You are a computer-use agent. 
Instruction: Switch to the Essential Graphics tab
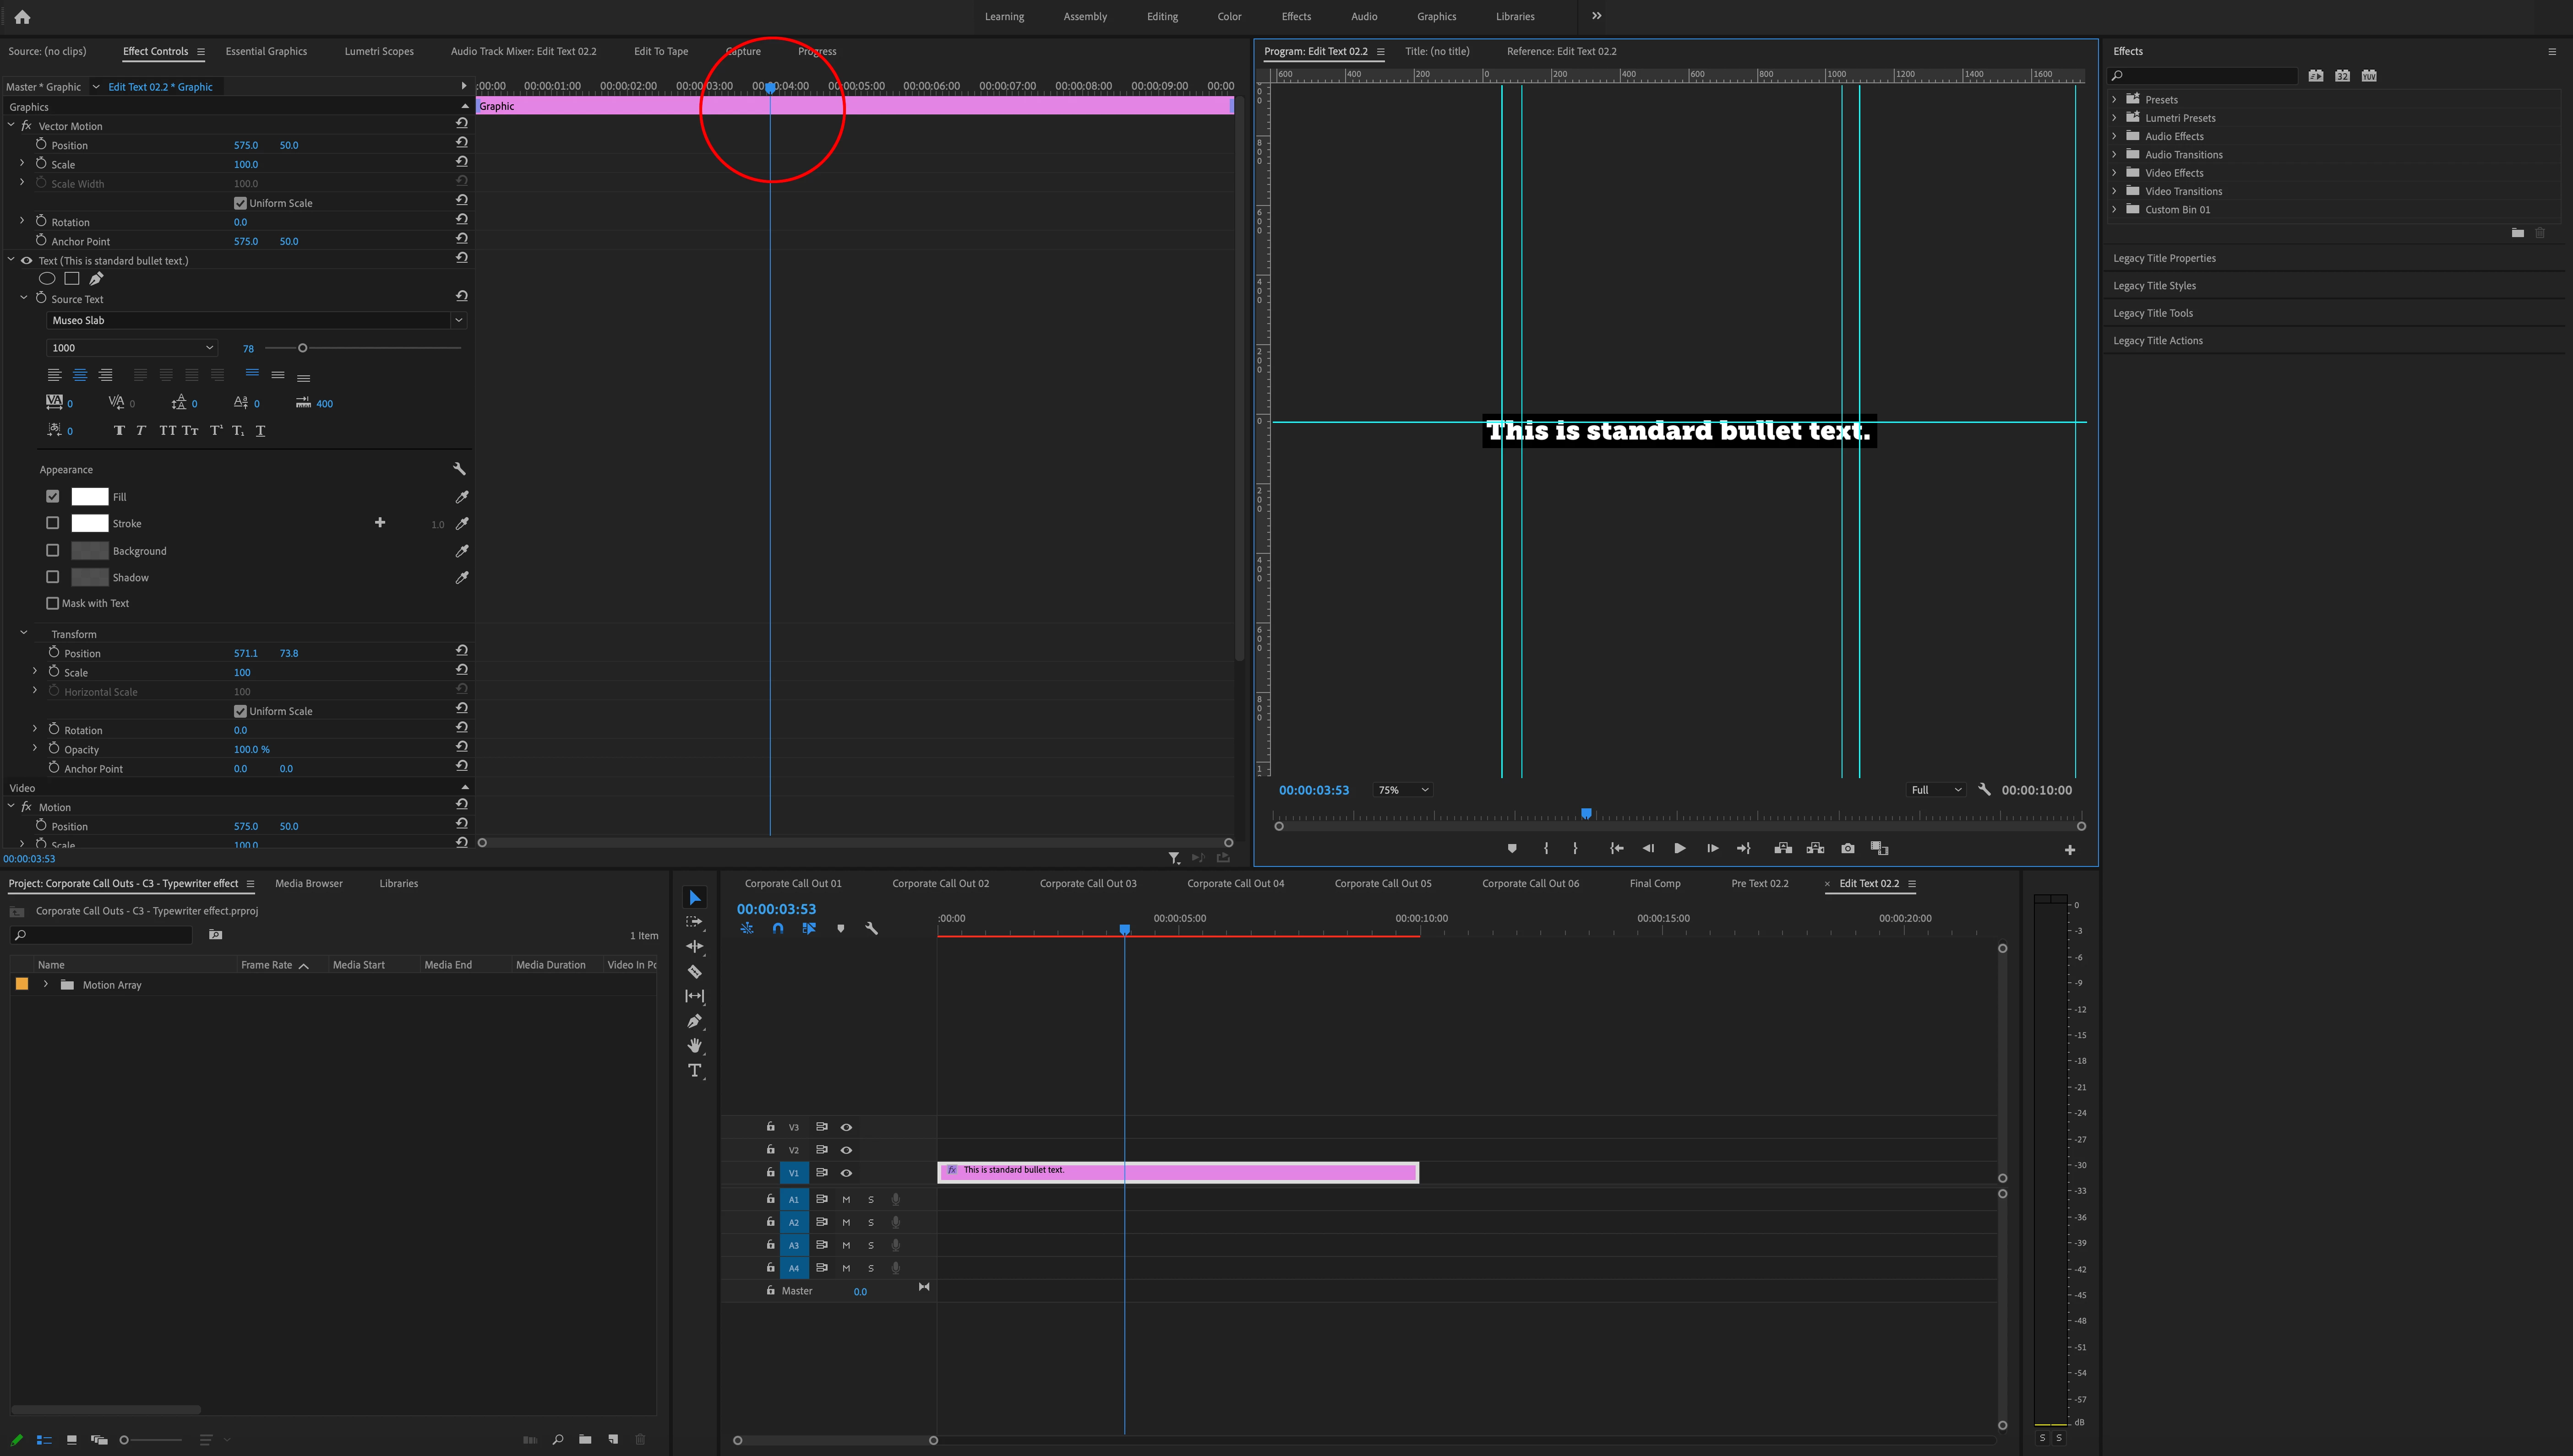point(266,51)
